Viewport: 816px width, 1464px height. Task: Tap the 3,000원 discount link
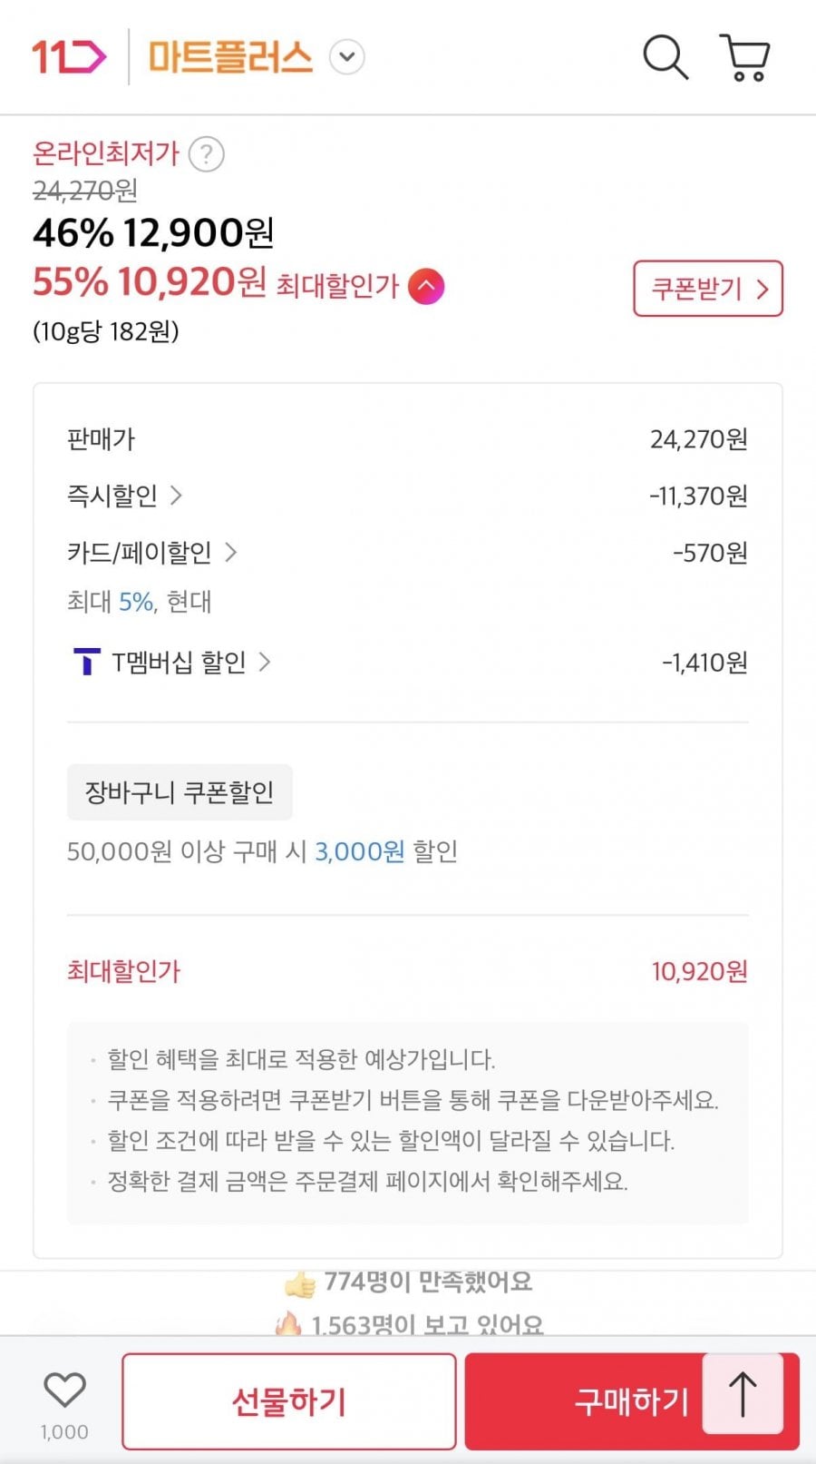tap(359, 851)
